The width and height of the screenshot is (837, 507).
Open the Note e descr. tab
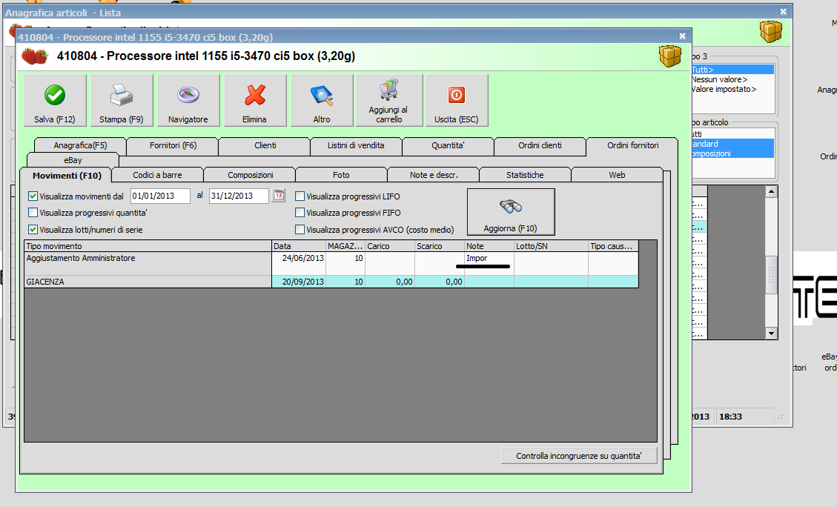point(434,175)
